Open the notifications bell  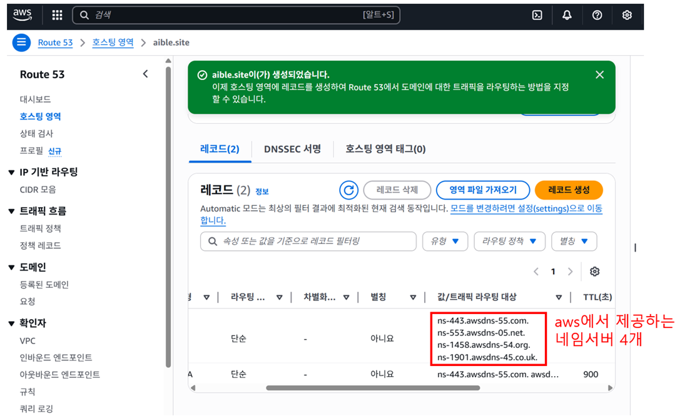coord(567,15)
